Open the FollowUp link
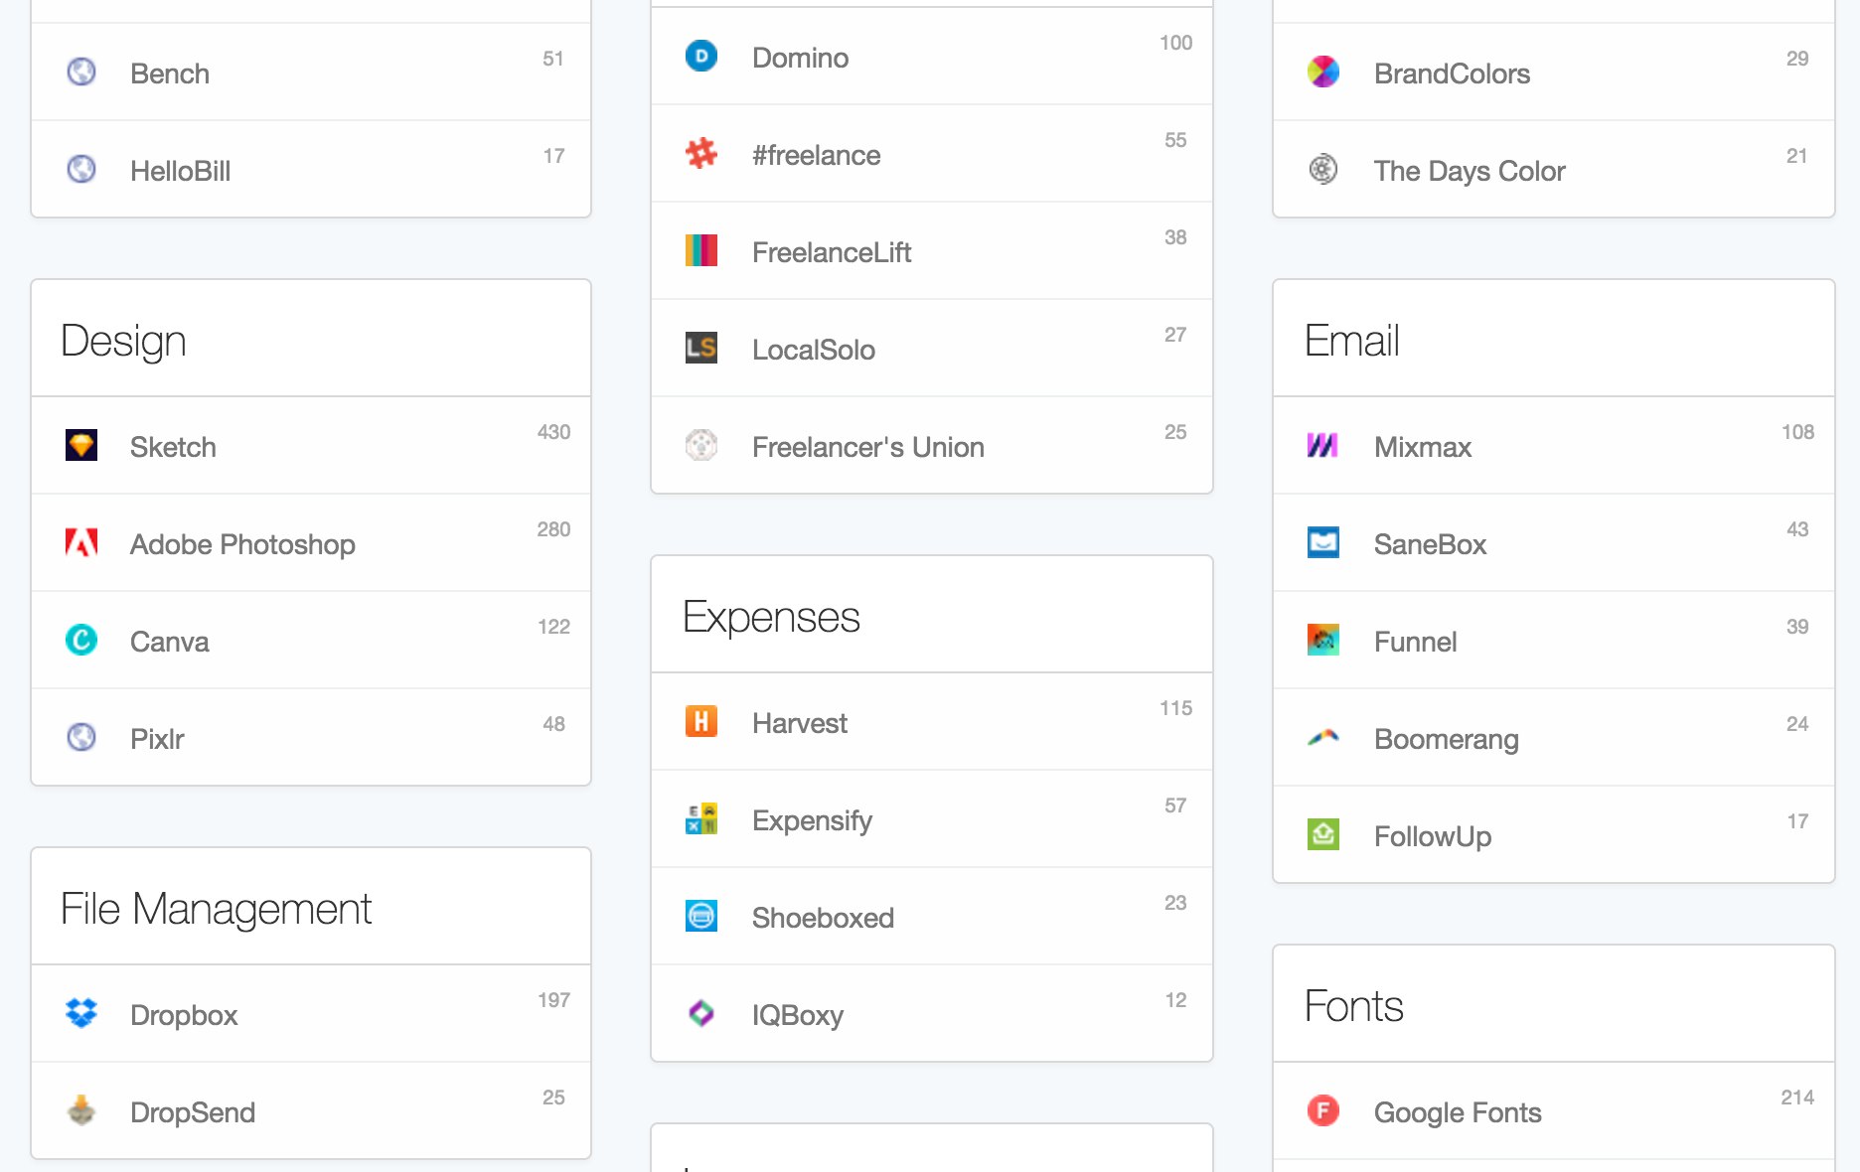This screenshot has height=1172, width=1860. [1433, 836]
